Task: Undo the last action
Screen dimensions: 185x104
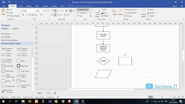Action: click(9, 2)
